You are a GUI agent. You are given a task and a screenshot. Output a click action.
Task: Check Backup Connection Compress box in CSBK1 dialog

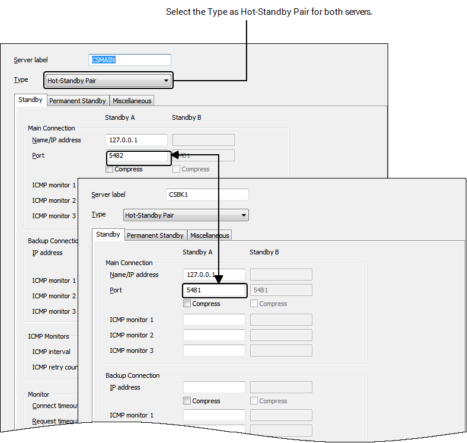(187, 401)
